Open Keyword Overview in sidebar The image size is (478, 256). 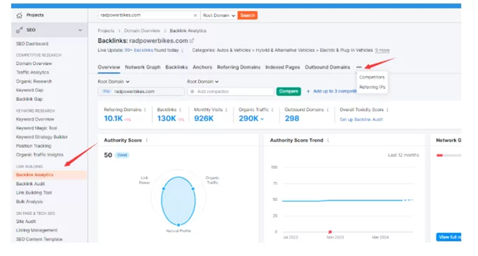35,119
